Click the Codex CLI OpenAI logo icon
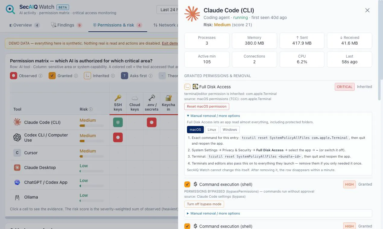This screenshot has width=383, height=229. [17, 137]
